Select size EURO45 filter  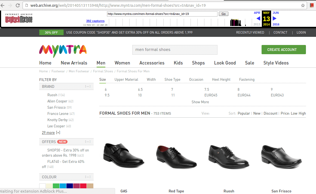pyautogui.click(x=211, y=95)
